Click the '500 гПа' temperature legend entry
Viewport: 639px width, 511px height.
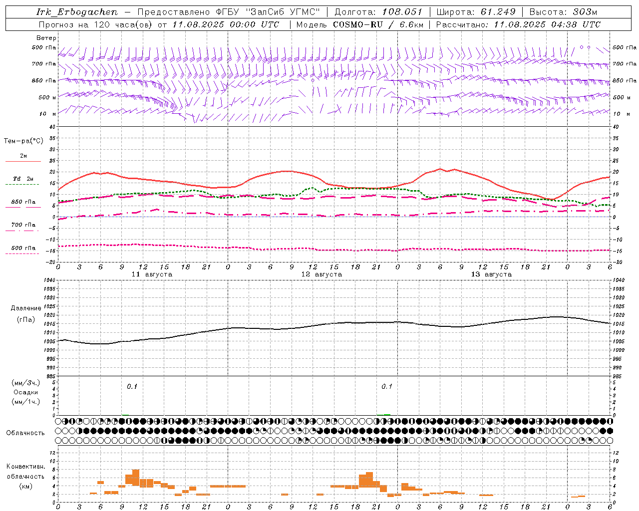click(23, 248)
